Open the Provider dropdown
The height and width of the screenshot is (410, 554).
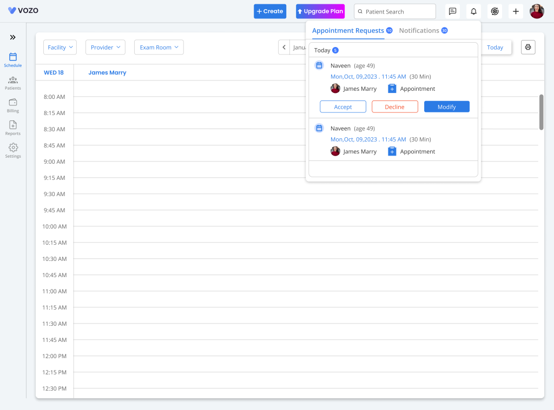point(105,48)
